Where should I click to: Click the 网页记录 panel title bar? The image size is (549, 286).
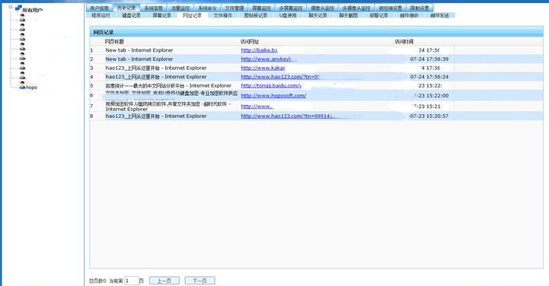click(x=316, y=32)
